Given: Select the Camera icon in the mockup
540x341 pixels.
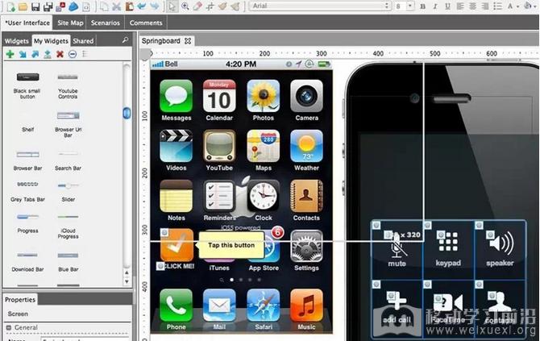Looking at the screenshot, I should 306,96.
